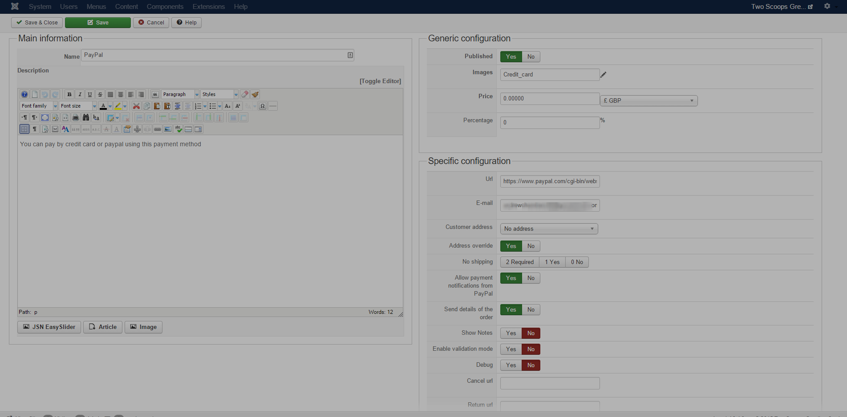Open the HTML source code view icon
The height and width of the screenshot is (417, 847).
(x=65, y=117)
